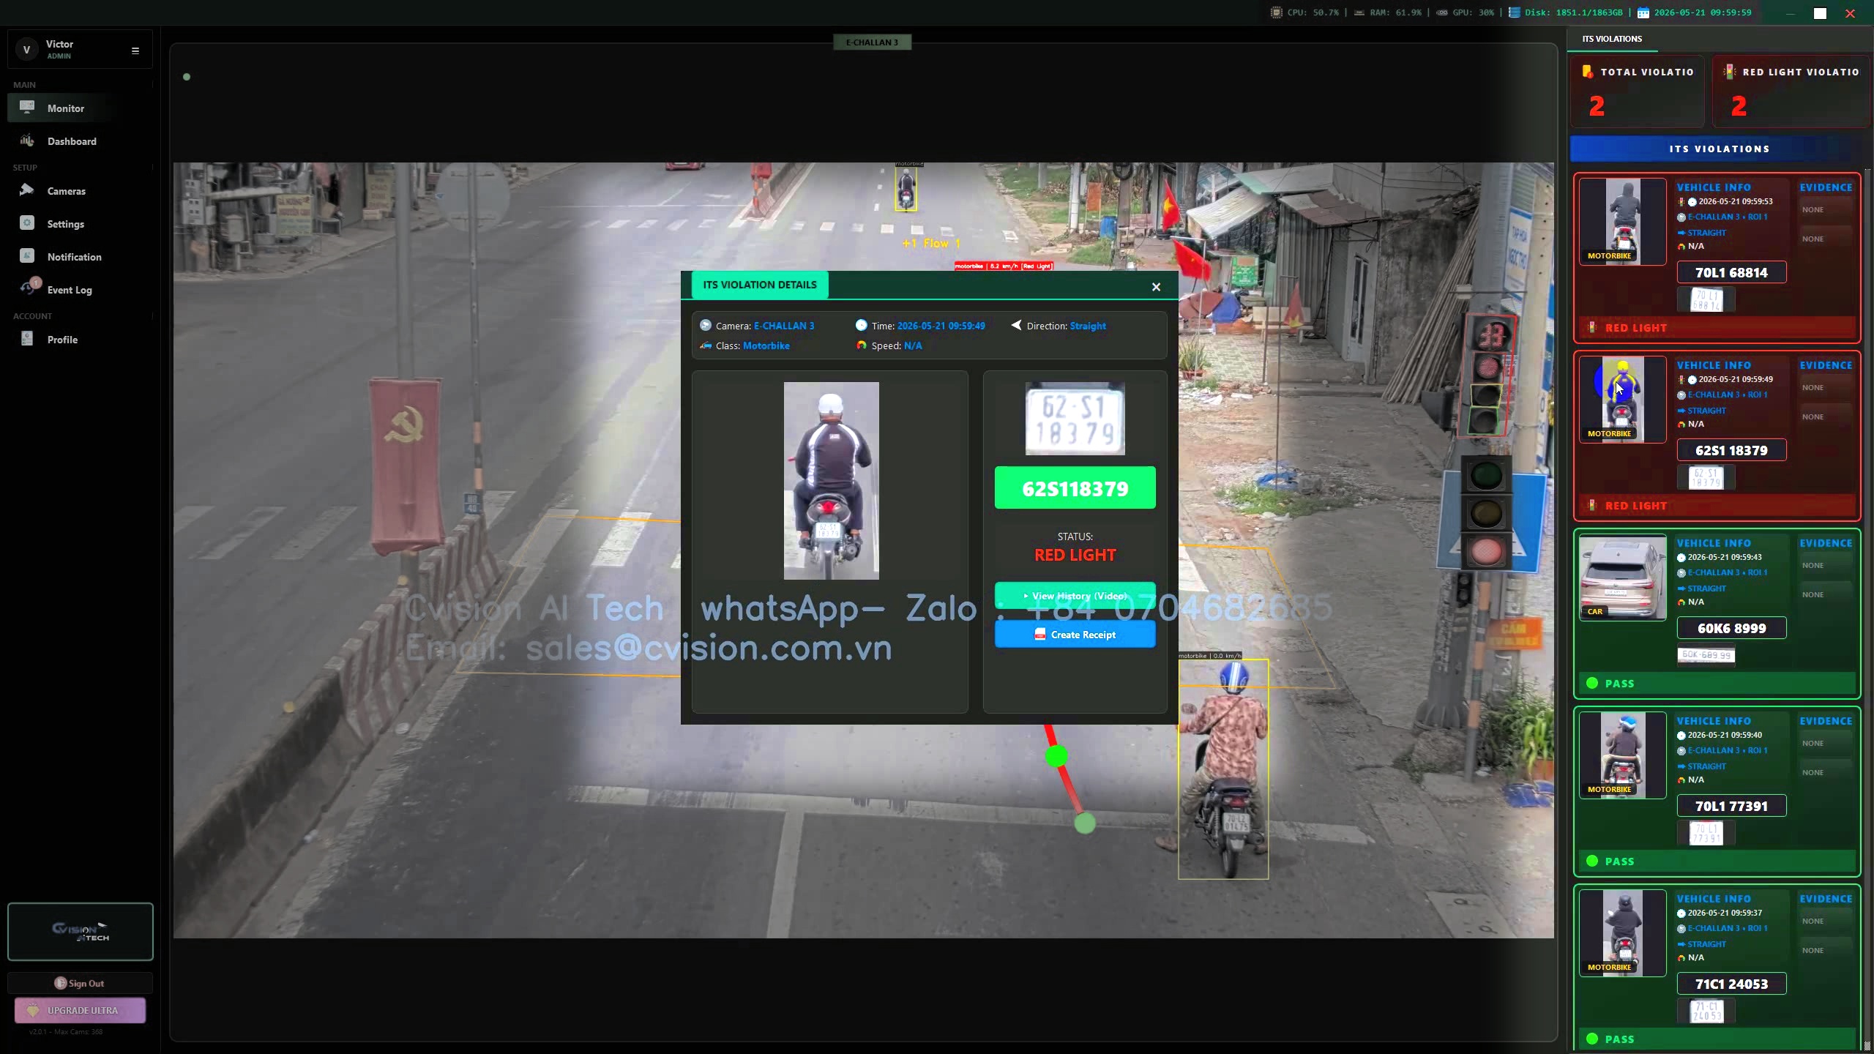Click the direction arrow icon in dialog

1016,325
